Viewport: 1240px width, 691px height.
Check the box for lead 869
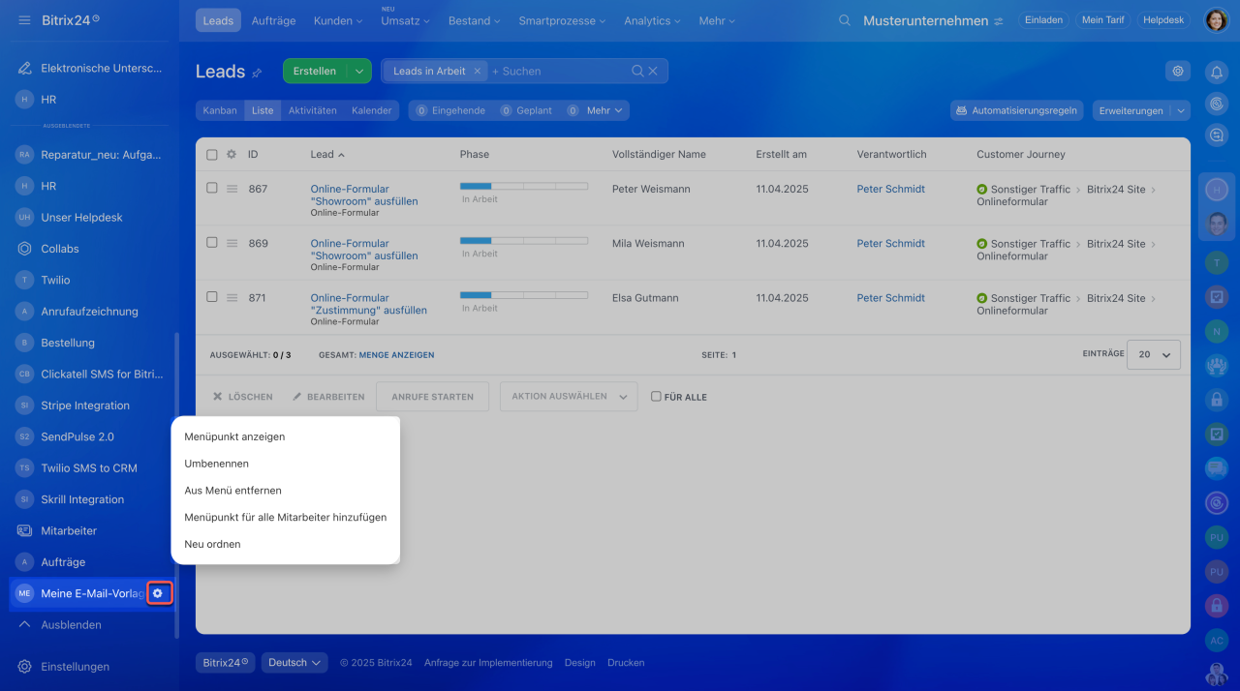point(212,242)
